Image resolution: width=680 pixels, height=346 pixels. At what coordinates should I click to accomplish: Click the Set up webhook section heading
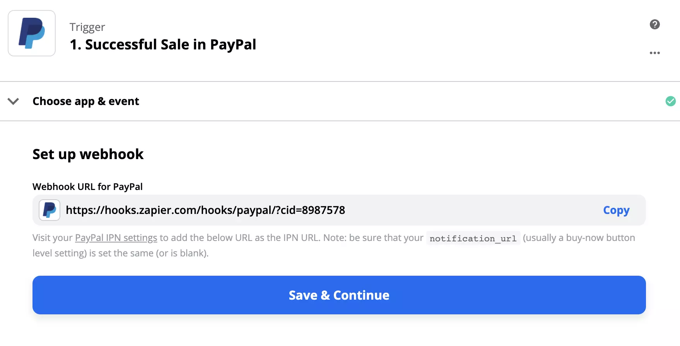pos(88,154)
